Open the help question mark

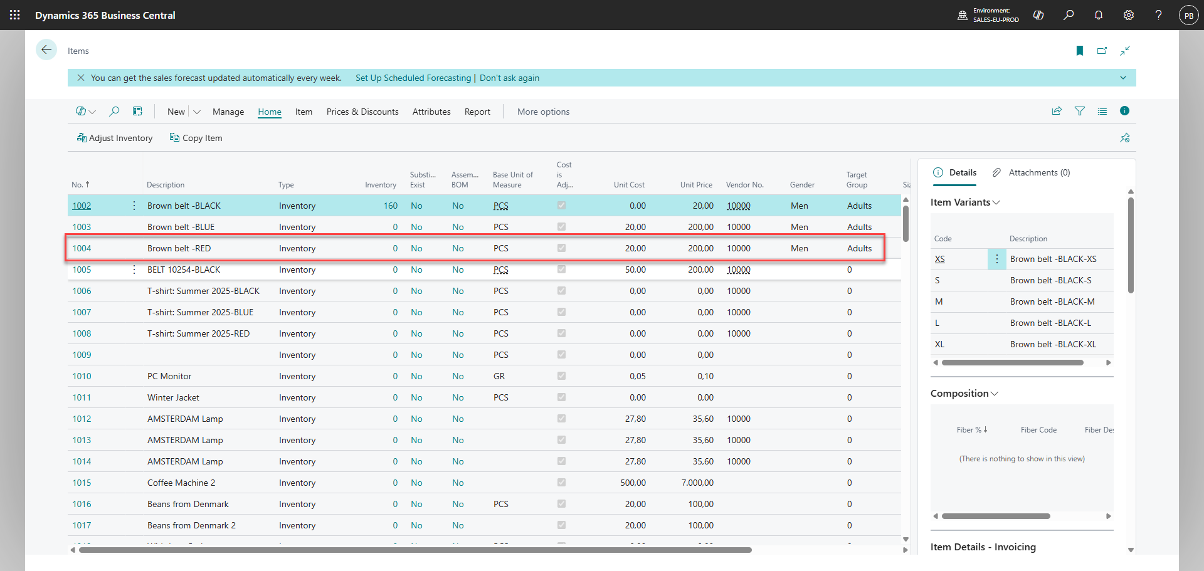1158,15
